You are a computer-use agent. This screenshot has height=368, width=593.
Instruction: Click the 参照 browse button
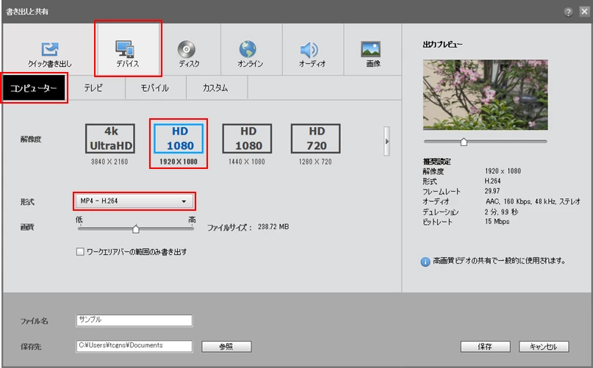[226, 347]
